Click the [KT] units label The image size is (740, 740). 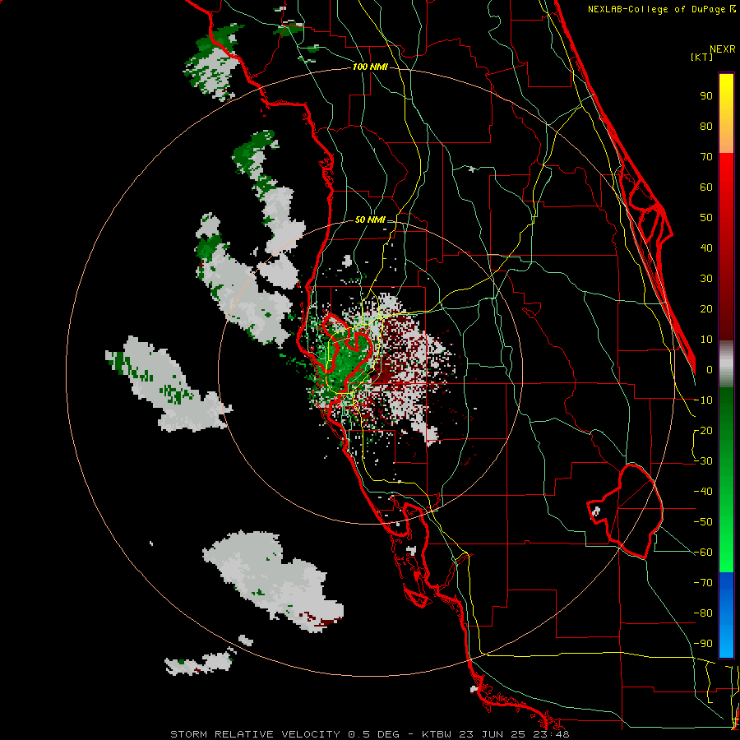point(701,57)
